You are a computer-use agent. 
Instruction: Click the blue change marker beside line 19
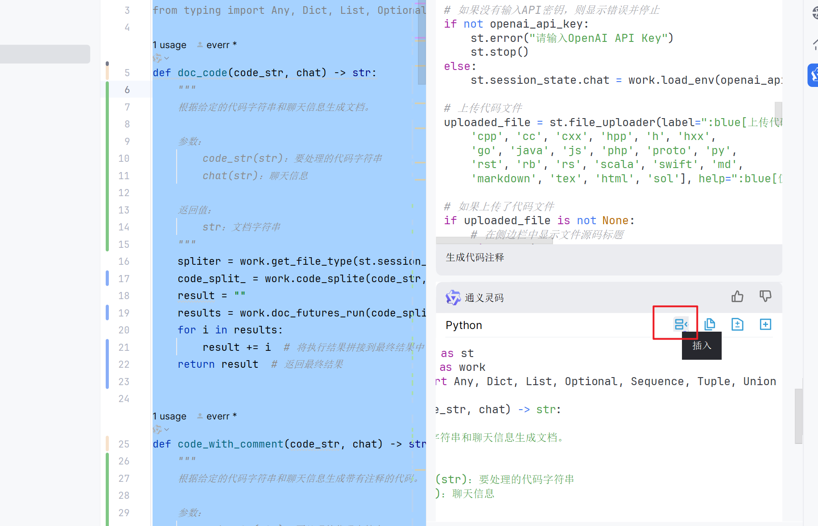click(107, 313)
